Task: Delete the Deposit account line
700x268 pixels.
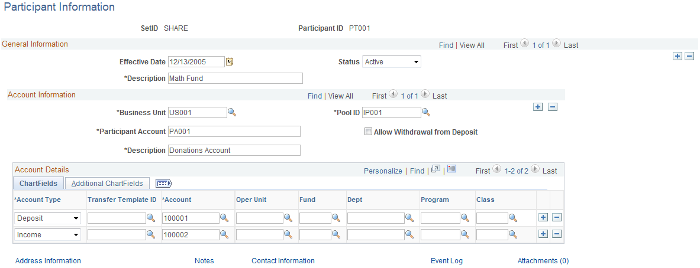Action: (557, 218)
